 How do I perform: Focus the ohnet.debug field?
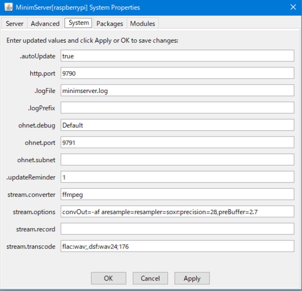pyautogui.click(x=177, y=125)
